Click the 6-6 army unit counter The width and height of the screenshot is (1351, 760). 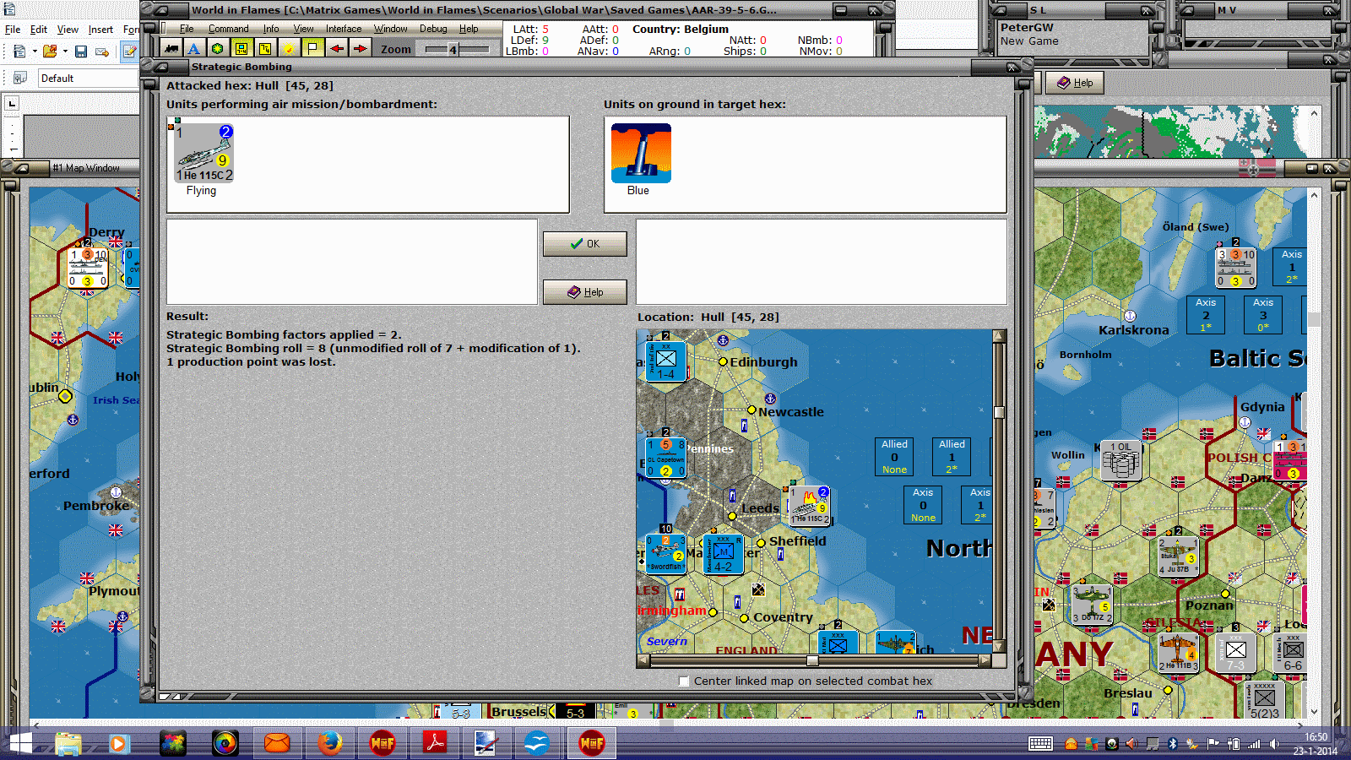click(1293, 652)
